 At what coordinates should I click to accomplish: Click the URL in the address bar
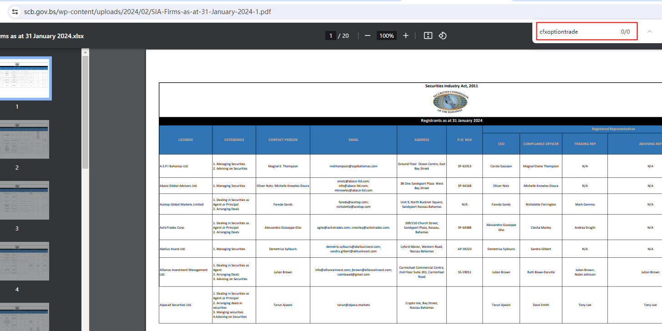pyautogui.click(x=147, y=12)
